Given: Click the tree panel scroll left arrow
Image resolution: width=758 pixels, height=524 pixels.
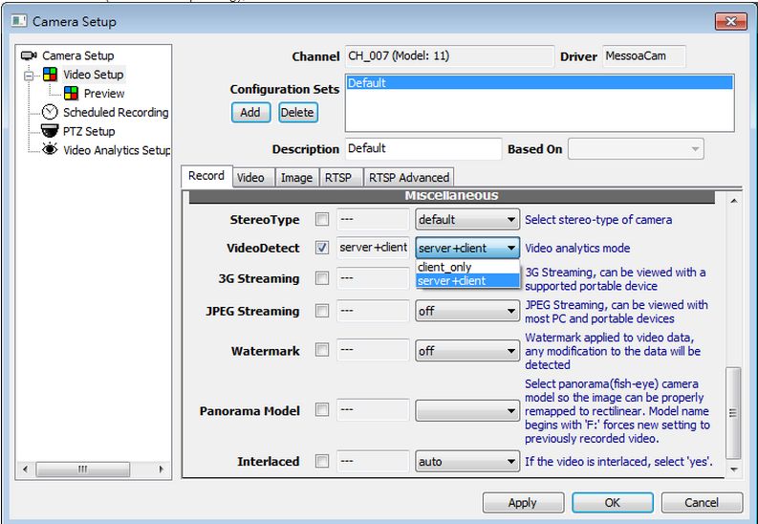Looking at the screenshot, I should (x=25, y=469).
